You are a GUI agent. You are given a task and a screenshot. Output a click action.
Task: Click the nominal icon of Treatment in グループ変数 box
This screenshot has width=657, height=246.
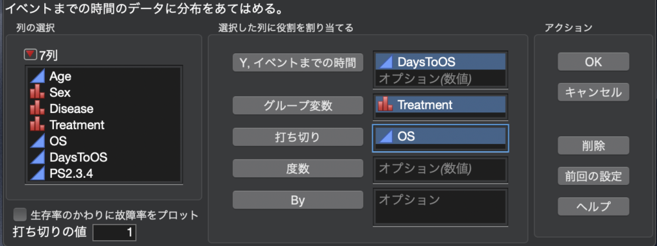point(386,104)
